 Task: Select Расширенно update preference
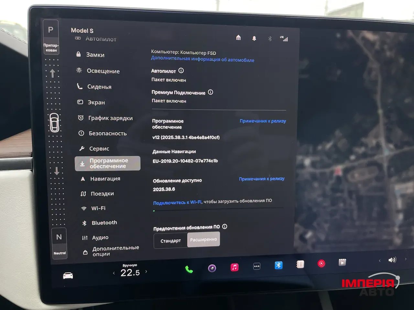tap(203, 240)
